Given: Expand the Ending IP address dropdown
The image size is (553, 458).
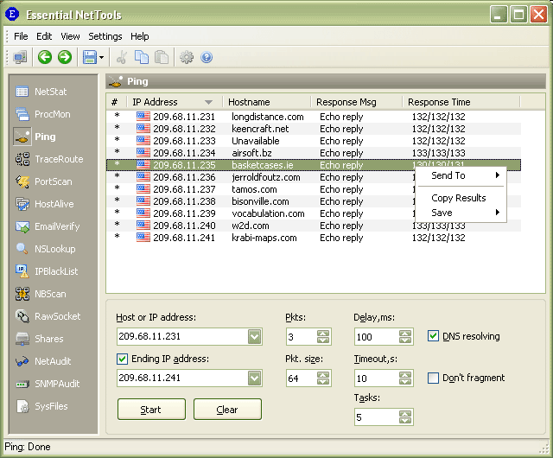Looking at the screenshot, I should pyautogui.click(x=254, y=378).
